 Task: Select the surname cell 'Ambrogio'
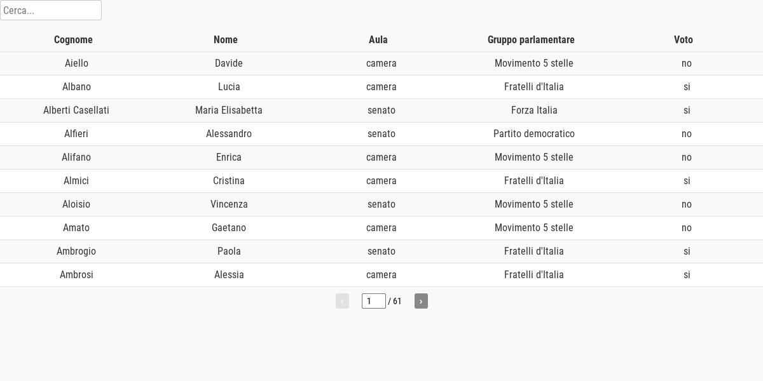tap(76, 251)
